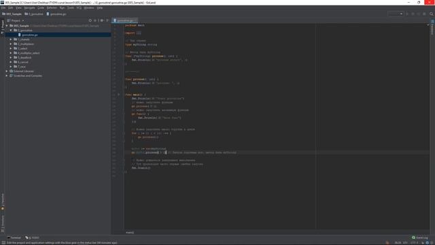Open the View menu

pos(18,7)
